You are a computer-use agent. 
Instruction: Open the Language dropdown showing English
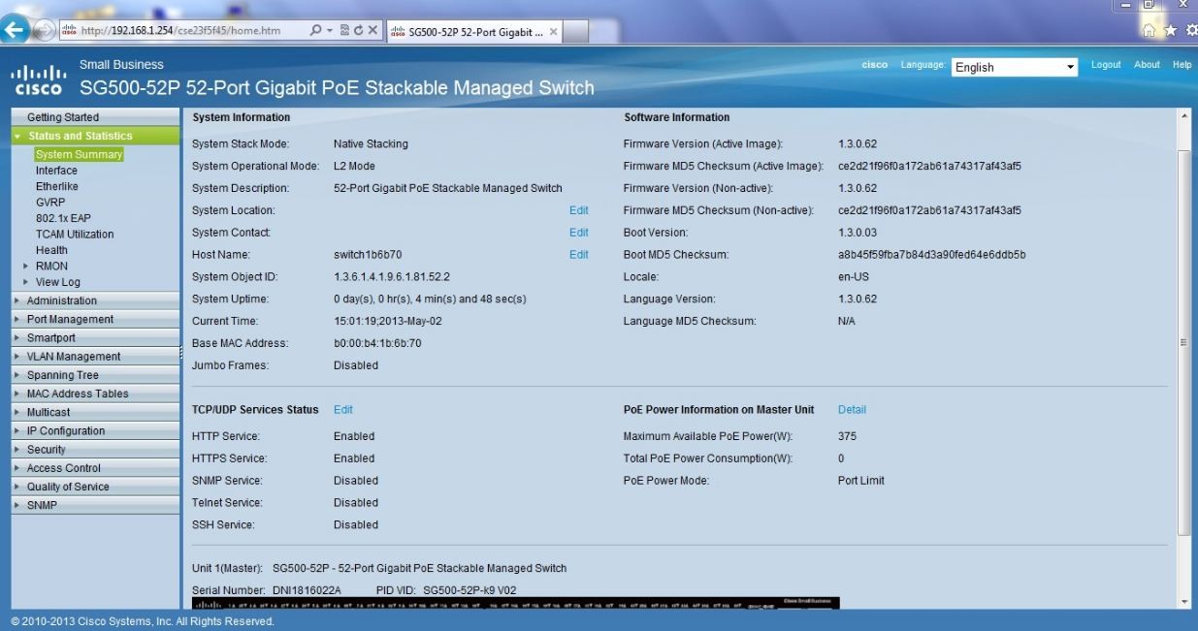(1015, 67)
